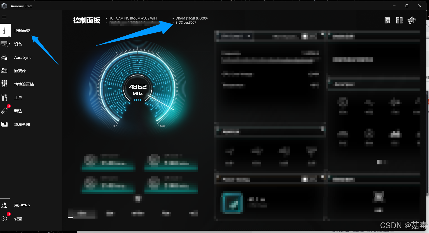The image size is (429, 233).
Task: Click the Armoury Crate logo in title bar
Action: coord(4,6)
